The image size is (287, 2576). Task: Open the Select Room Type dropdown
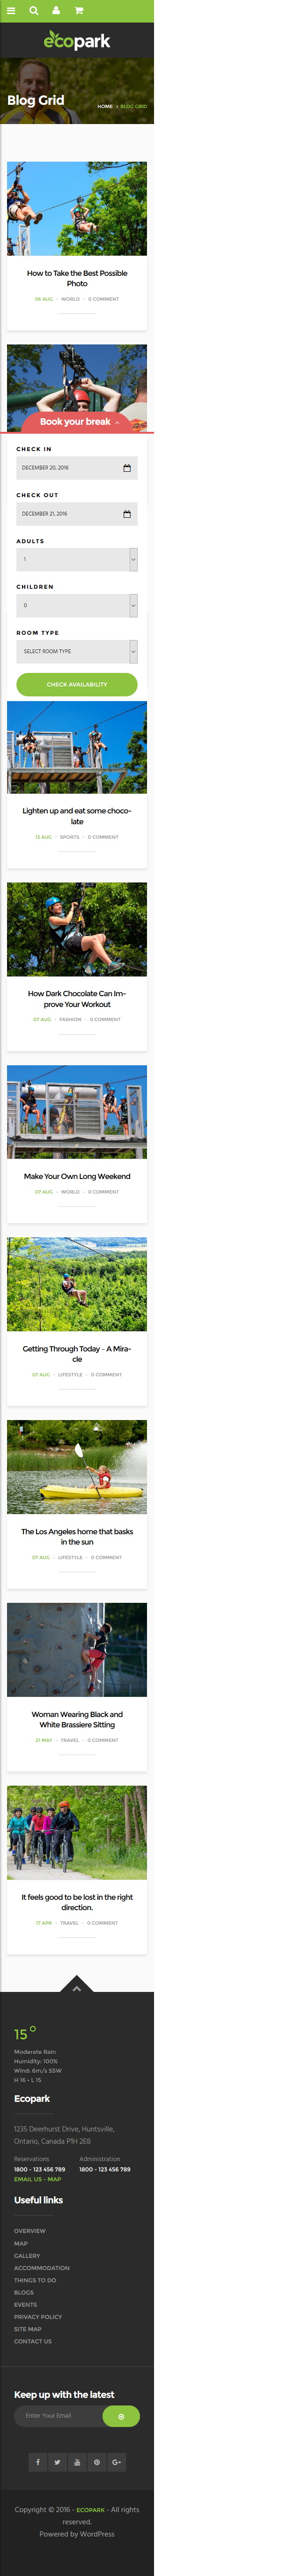77,651
